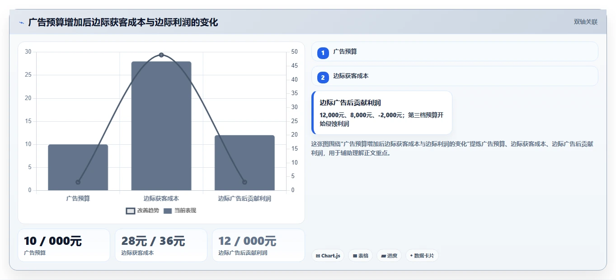Click the 进度 tag

pos(389,256)
